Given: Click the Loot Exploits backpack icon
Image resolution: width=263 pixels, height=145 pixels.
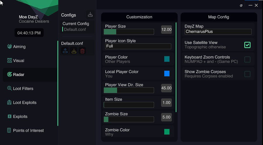Looking at the screenshot, I should point(9,102).
